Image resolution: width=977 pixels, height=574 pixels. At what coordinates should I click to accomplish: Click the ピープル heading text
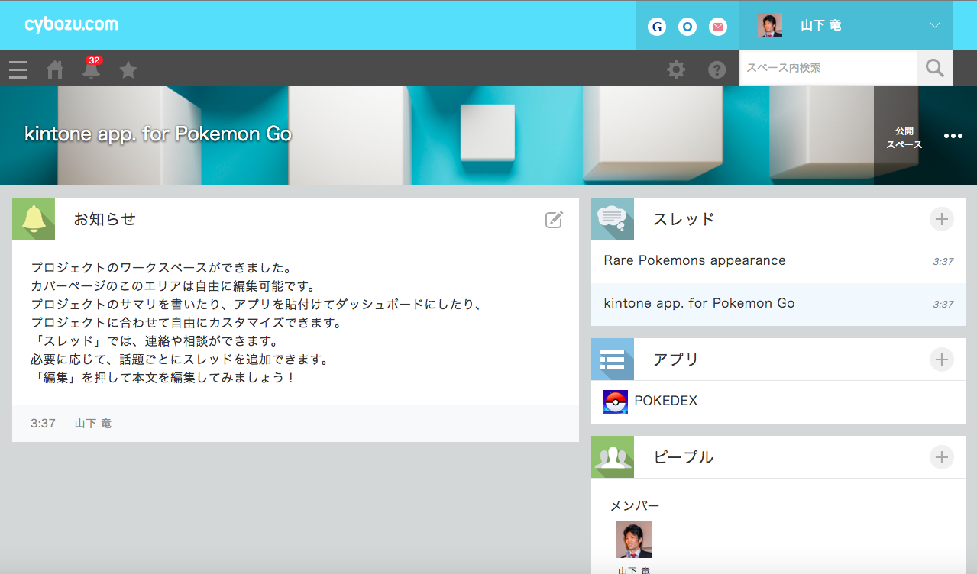click(x=684, y=457)
